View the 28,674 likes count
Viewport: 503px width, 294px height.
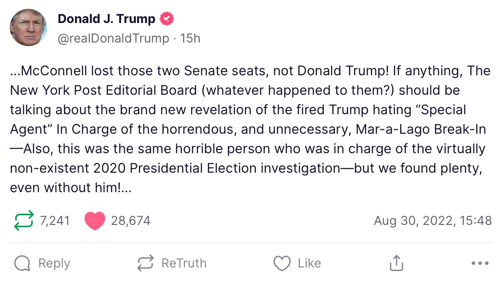coord(130,220)
